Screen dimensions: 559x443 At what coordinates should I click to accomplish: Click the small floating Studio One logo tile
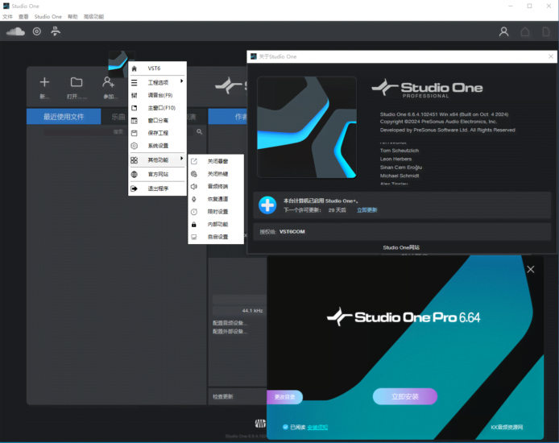click(x=118, y=64)
